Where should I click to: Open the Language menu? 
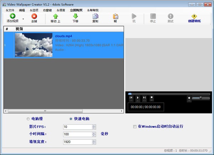click(61, 10)
